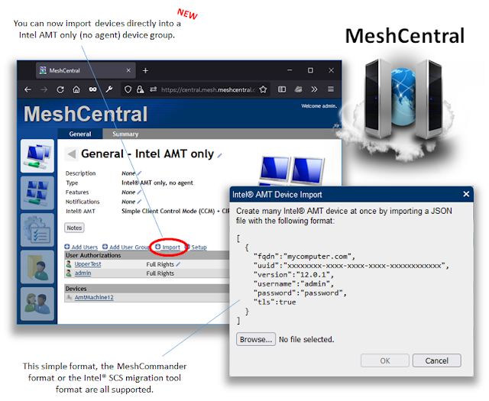Screen dimensions: 489x401
Task: Expand the more tools double-chevron
Action: [314, 90]
